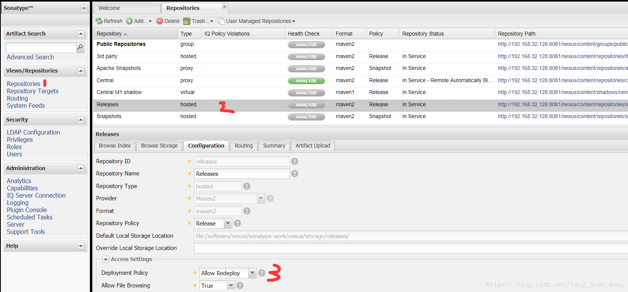Sort by the Repository column header
This screenshot has height=292, width=628.
(135, 34)
